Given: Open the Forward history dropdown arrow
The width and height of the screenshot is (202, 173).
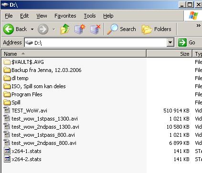Looking at the screenshot, I should tap(54, 29).
